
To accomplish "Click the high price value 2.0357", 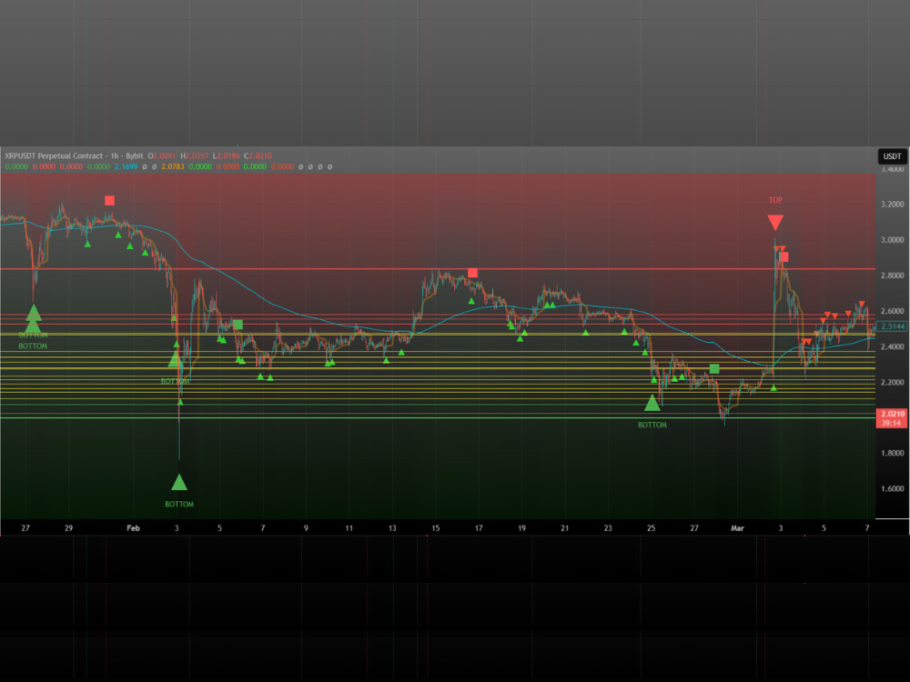I will click(x=197, y=155).
